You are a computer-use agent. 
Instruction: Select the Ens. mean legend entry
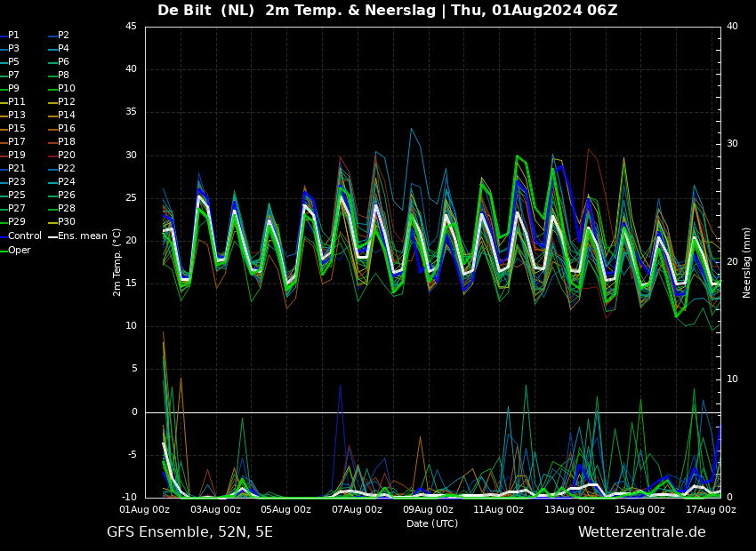(82, 236)
